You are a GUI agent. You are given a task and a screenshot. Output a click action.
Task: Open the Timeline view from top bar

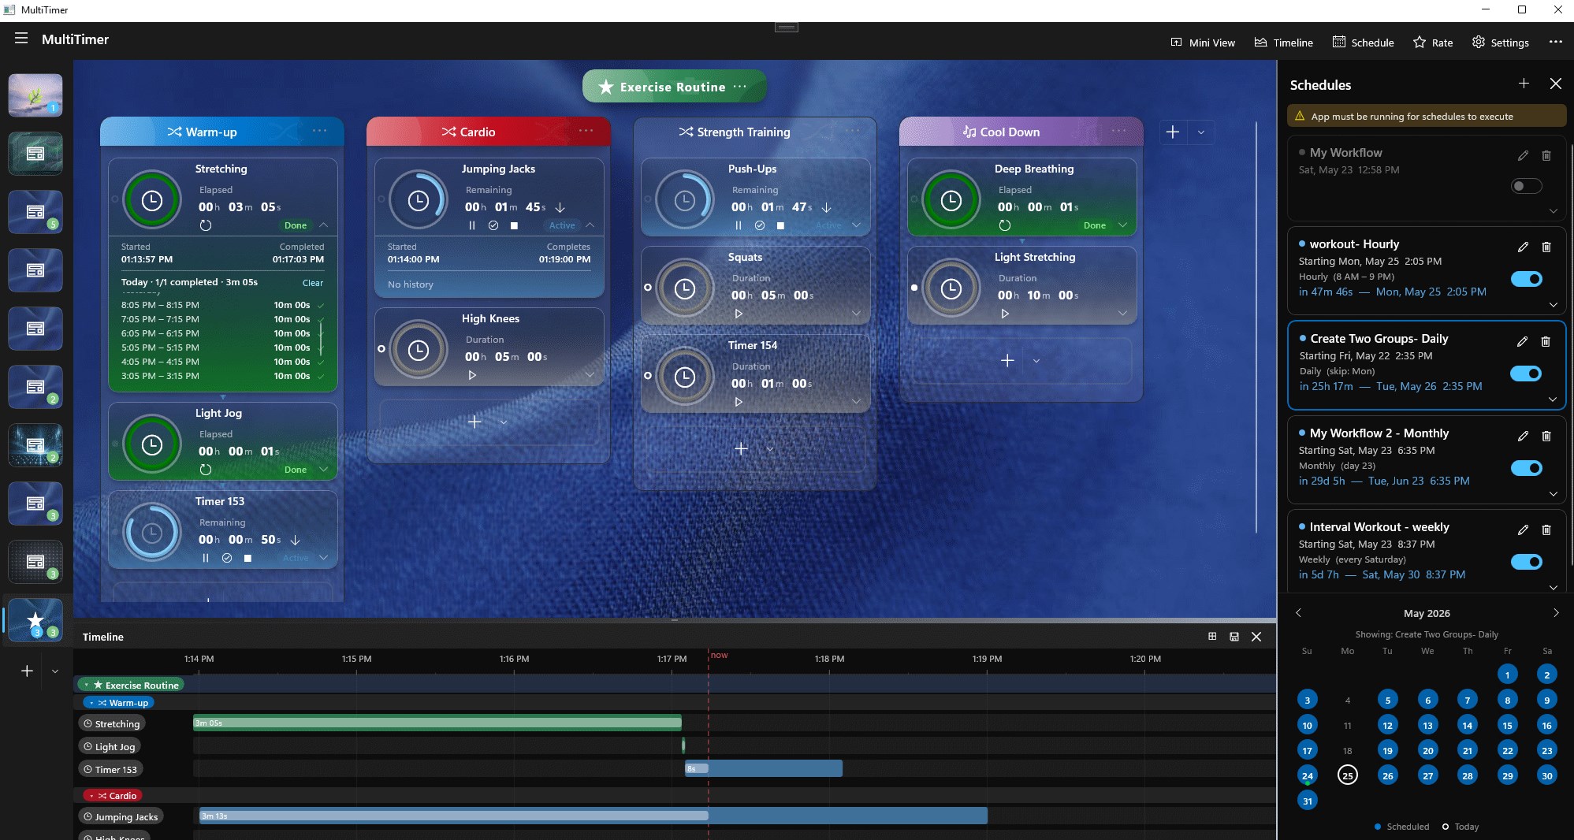1284,43
